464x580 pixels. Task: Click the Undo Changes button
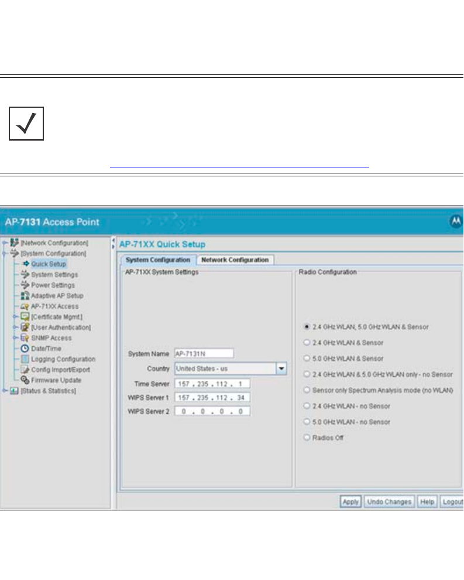coord(389,501)
